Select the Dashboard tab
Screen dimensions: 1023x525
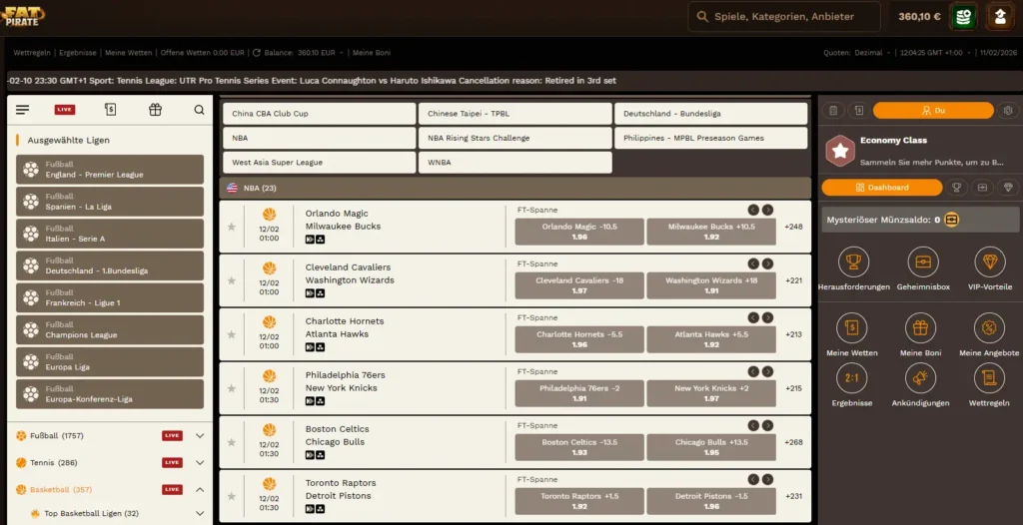point(881,188)
